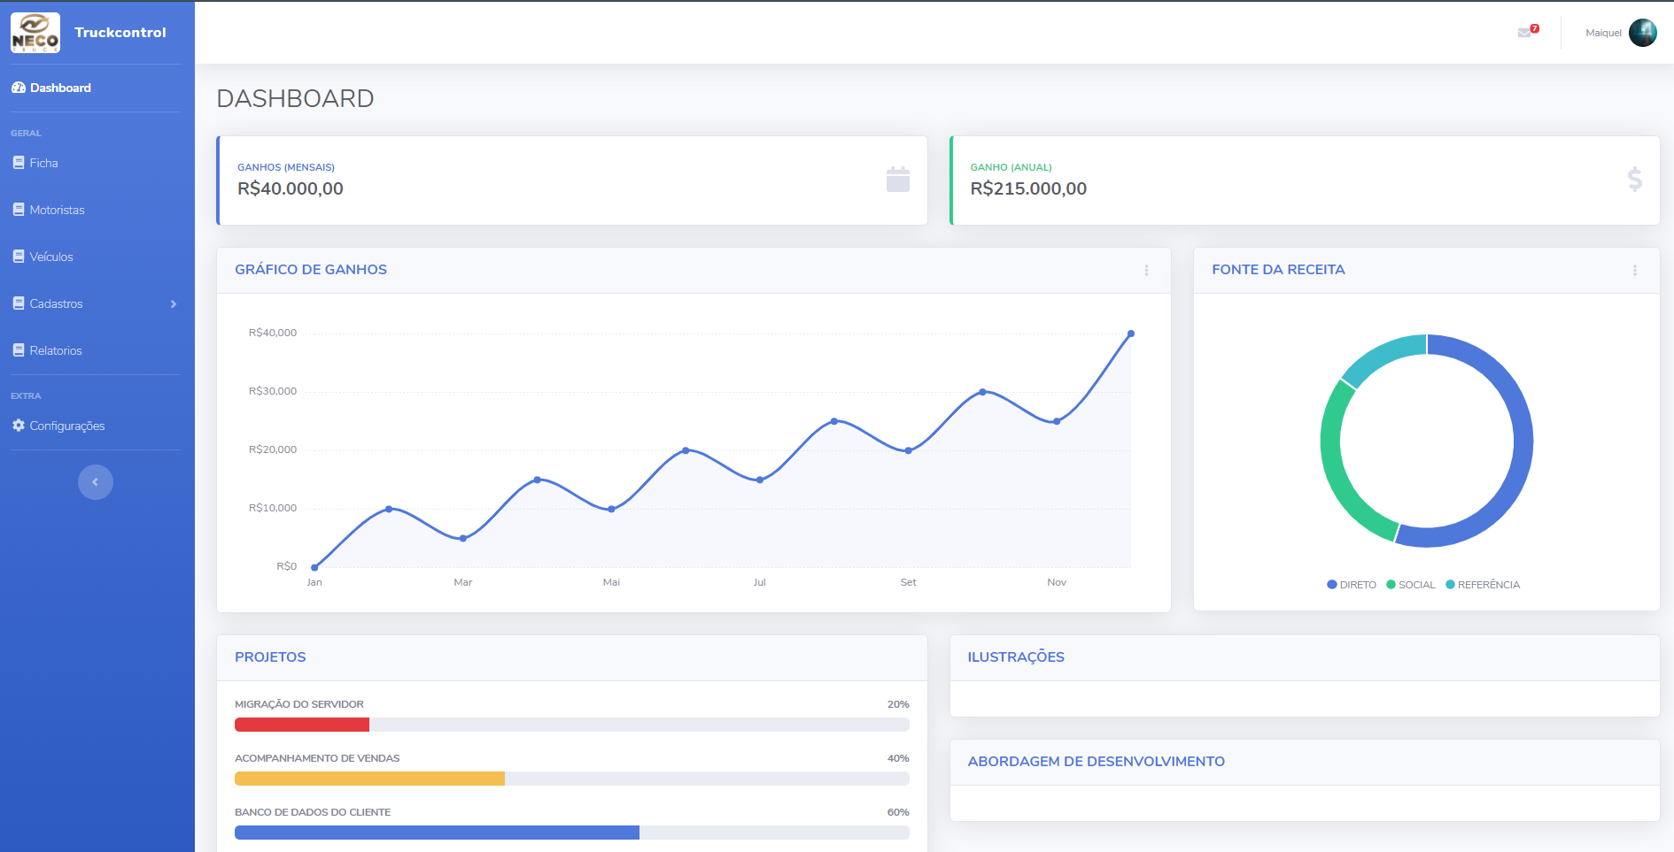The width and height of the screenshot is (1674, 852).
Task: Open the Motoristas menu item
Action: tap(57, 210)
